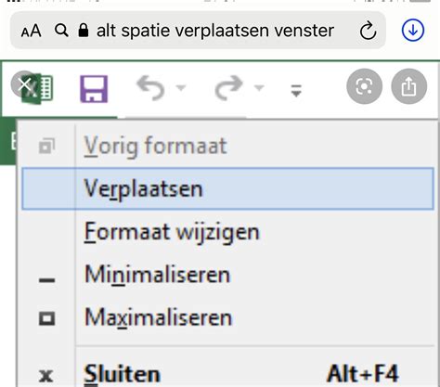Reload the page with refresh icon

368,31
